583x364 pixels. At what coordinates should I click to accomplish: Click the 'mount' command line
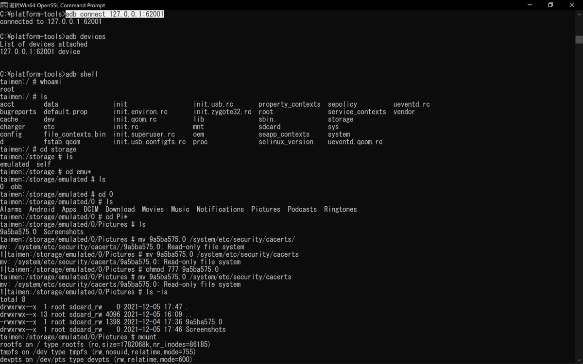[x=78, y=337]
